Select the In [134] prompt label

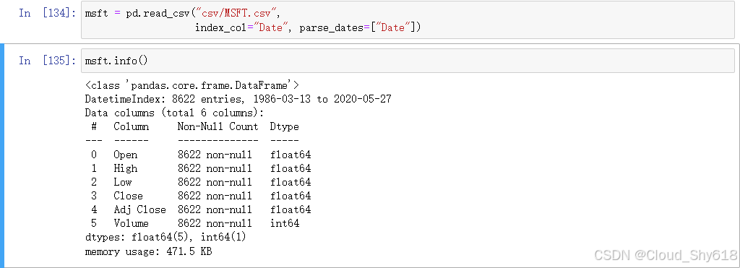pyautogui.click(x=47, y=13)
